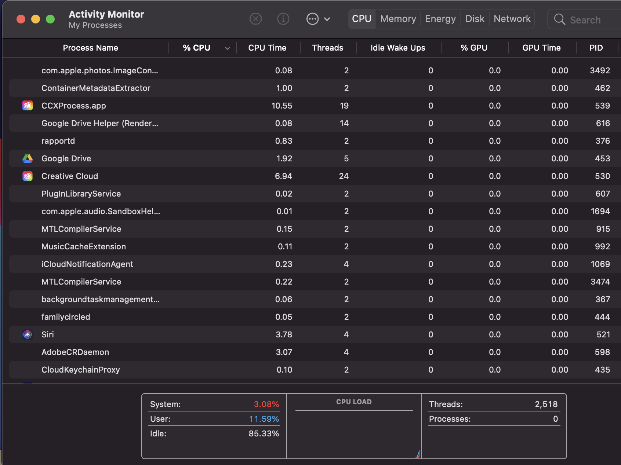The width and height of the screenshot is (621, 465).
Task: Switch to the Memory tab
Action: [398, 19]
